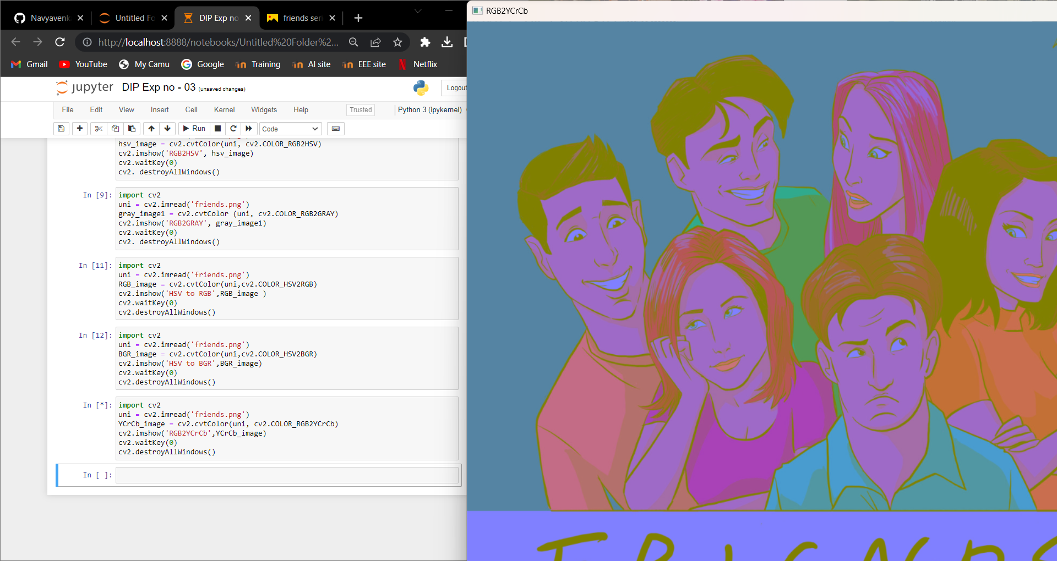Select the Python 3 (ipykernel) kernel indicator
This screenshot has width=1057, height=561.
coord(429,110)
